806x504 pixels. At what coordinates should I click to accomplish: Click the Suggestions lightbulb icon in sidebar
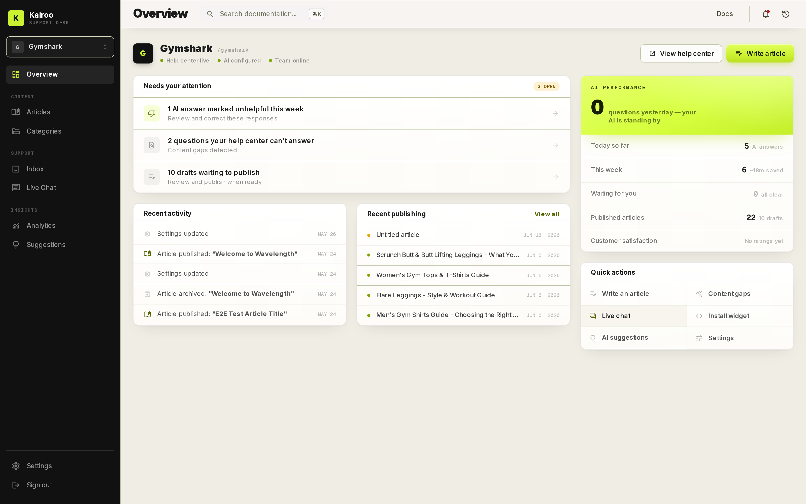pyautogui.click(x=16, y=245)
